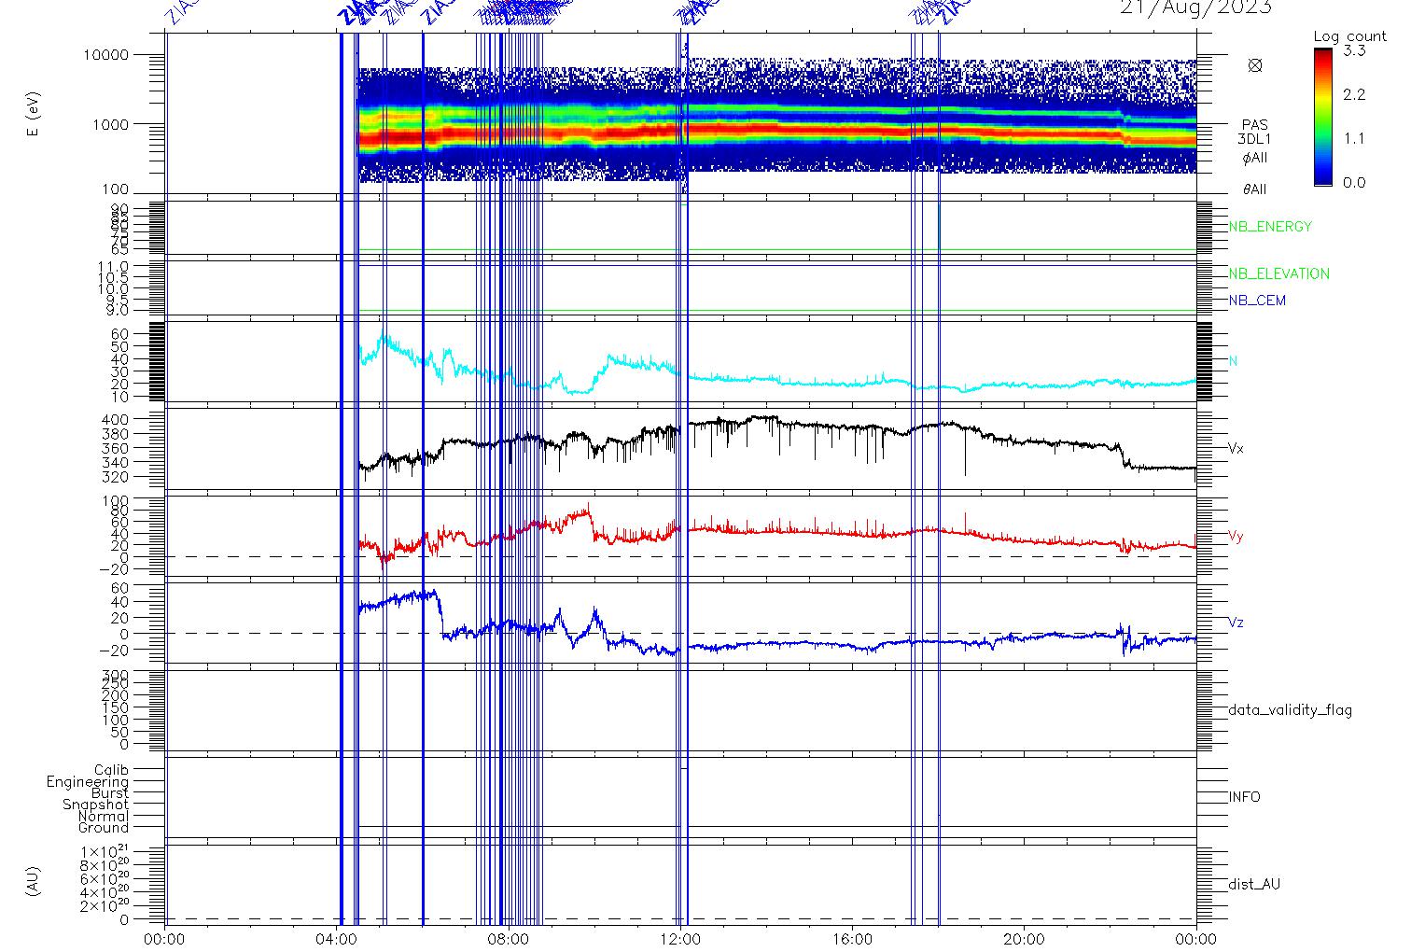Click the red Vy panel label
The image size is (1411, 952).
tap(1236, 537)
